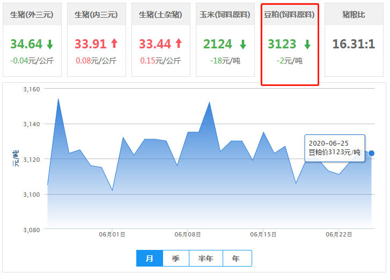Click the red up arrow beside 33.44

coord(179,44)
